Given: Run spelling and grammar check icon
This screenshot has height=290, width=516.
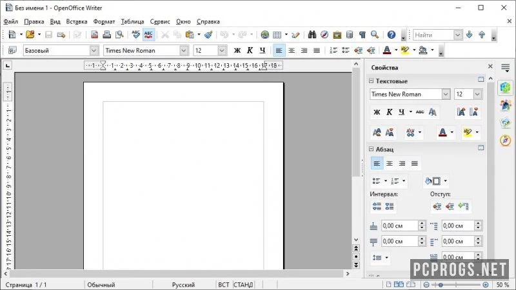Looking at the screenshot, I should 135,35.
